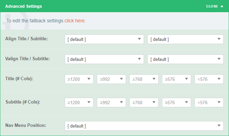
Task: Expand the Nav Menu Position dropdown
Action: click(x=144, y=126)
